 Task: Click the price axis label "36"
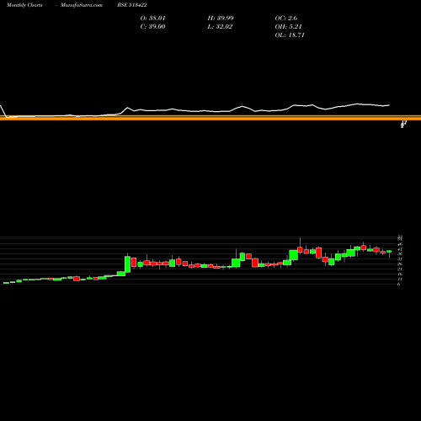click(x=400, y=254)
